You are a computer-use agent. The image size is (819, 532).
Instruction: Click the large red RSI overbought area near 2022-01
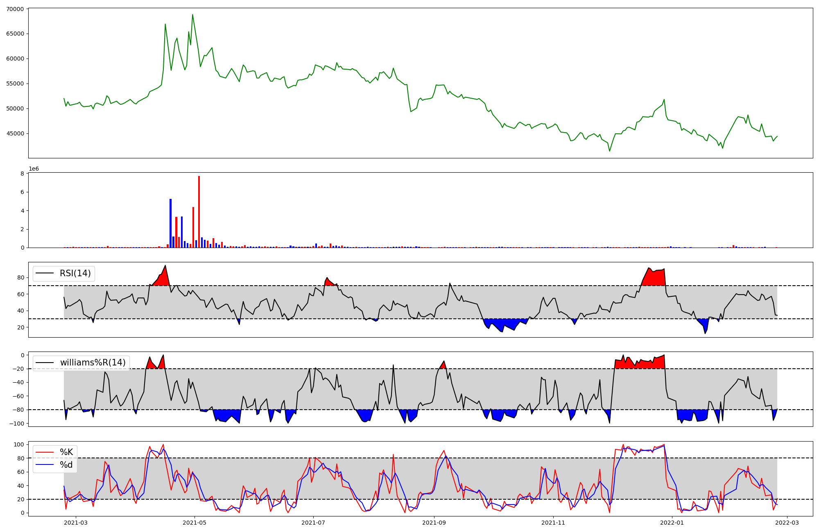pos(654,278)
